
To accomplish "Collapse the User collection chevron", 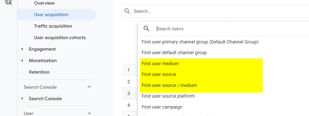I will [x=89, y=113].
